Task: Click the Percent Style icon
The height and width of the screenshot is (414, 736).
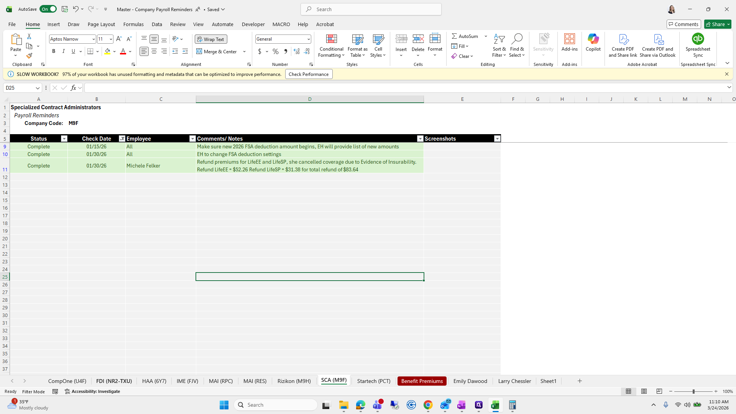Action: [276, 51]
